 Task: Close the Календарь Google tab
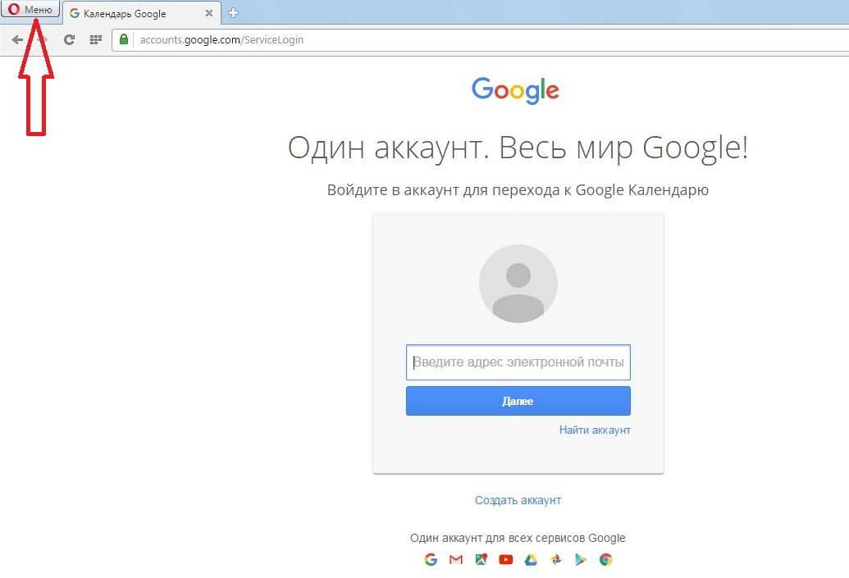[x=209, y=14]
